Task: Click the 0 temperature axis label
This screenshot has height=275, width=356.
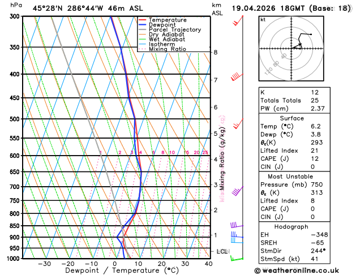Action: [115, 264]
